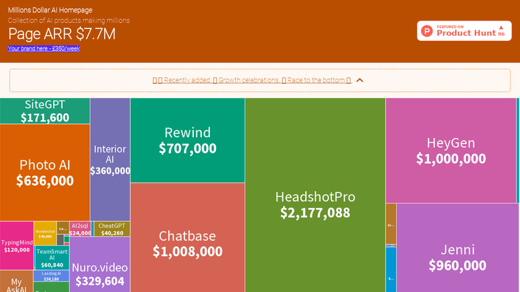Click the small green tile beside the gray tile
The width and height of the screenshot is (520, 292).
(x=67, y=239)
